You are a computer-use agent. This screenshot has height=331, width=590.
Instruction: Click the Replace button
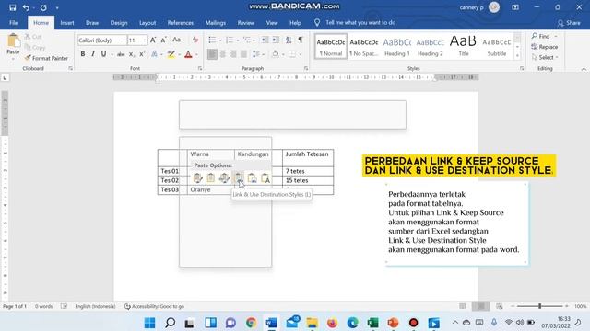pyautogui.click(x=545, y=47)
